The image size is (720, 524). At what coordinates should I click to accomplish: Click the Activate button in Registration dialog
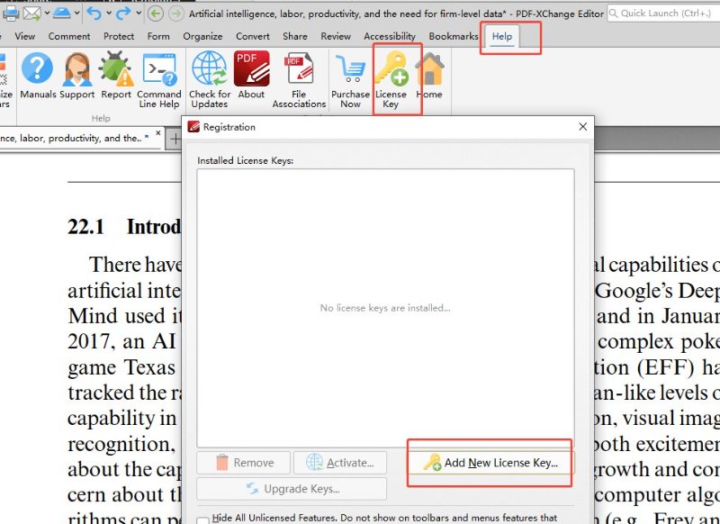339,463
